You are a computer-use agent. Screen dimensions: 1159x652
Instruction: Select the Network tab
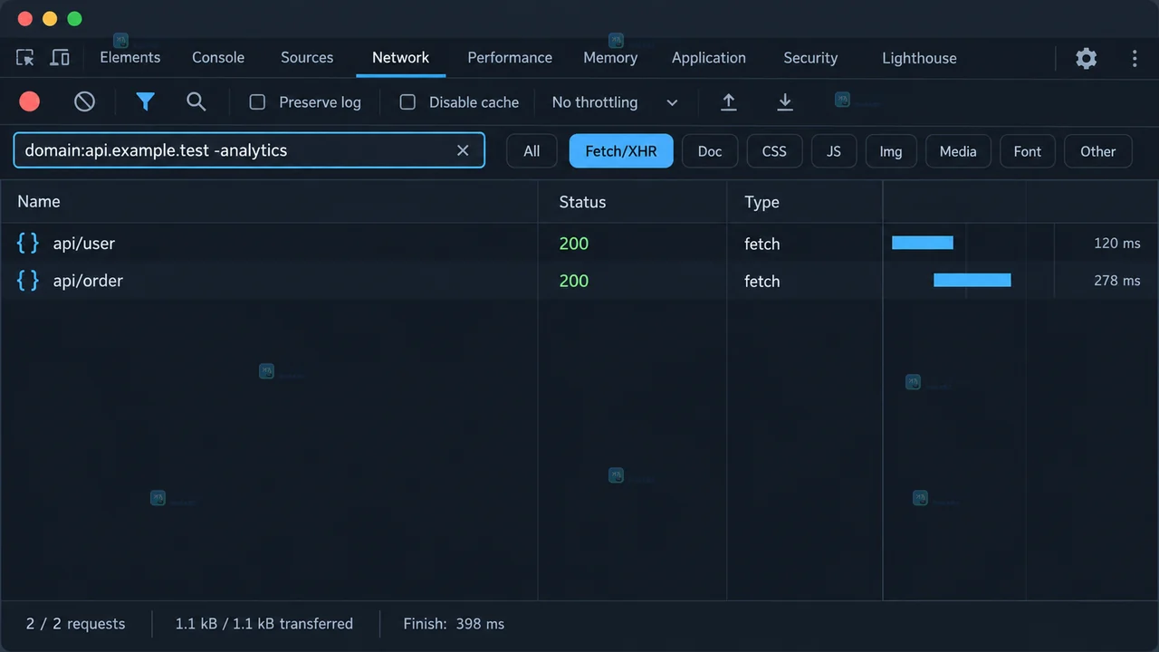pos(400,57)
